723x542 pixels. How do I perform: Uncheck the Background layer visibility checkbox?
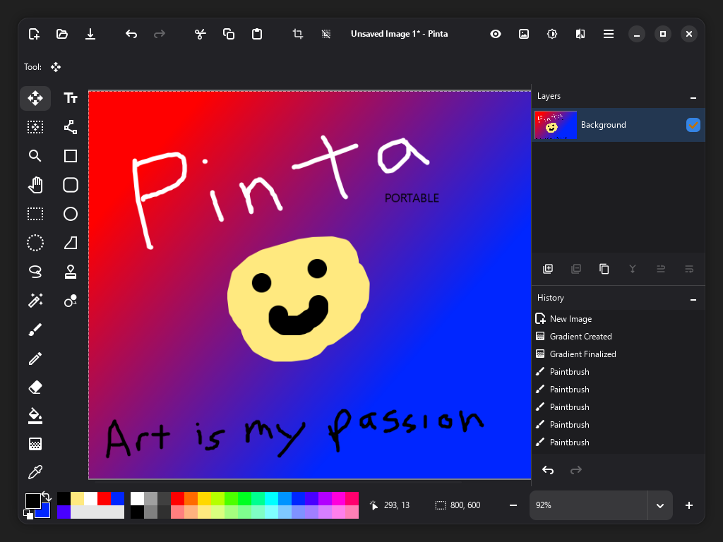coord(693,125)
